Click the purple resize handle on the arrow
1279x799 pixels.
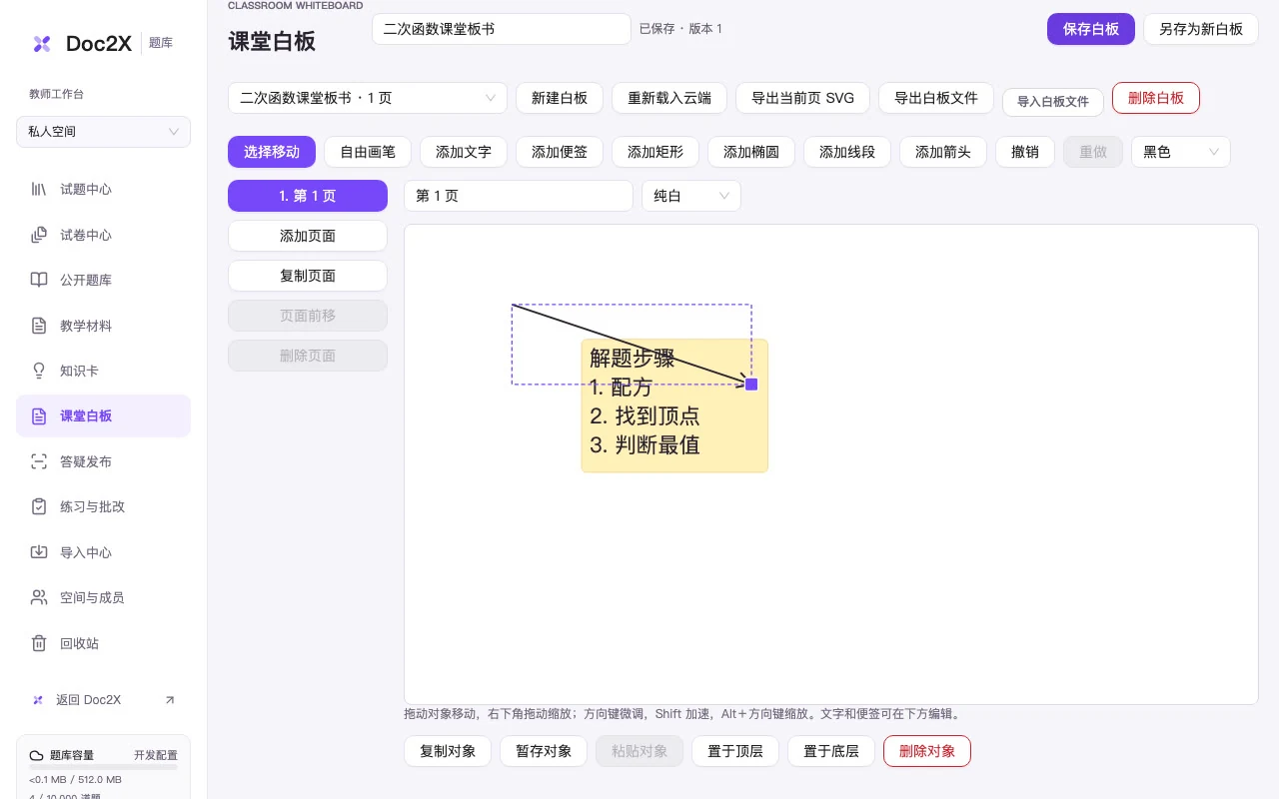pyautogui.click(x=751, y=385)
